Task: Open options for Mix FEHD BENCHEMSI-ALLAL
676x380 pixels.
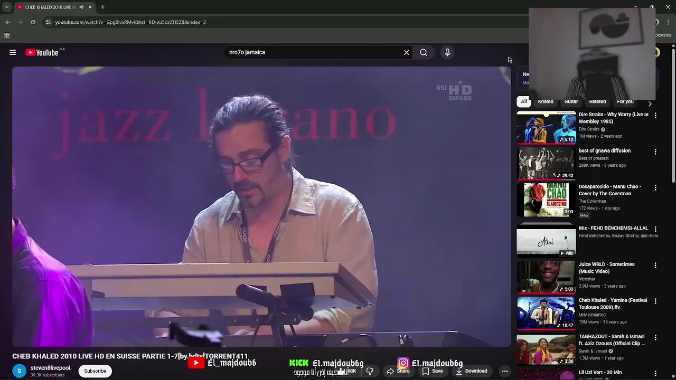Action: click(x=655, y=229)
